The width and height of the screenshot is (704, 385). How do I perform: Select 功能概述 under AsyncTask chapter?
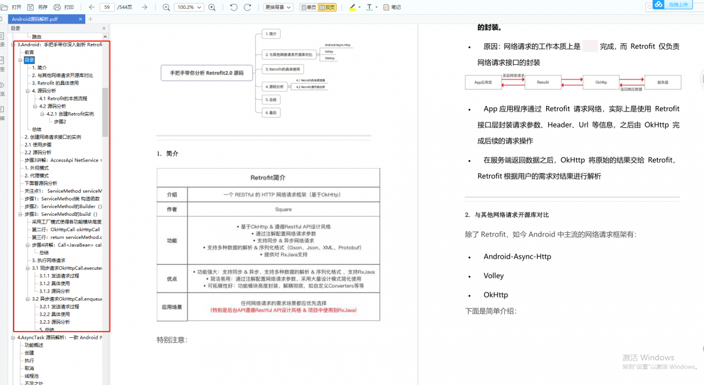coord(33,345)
